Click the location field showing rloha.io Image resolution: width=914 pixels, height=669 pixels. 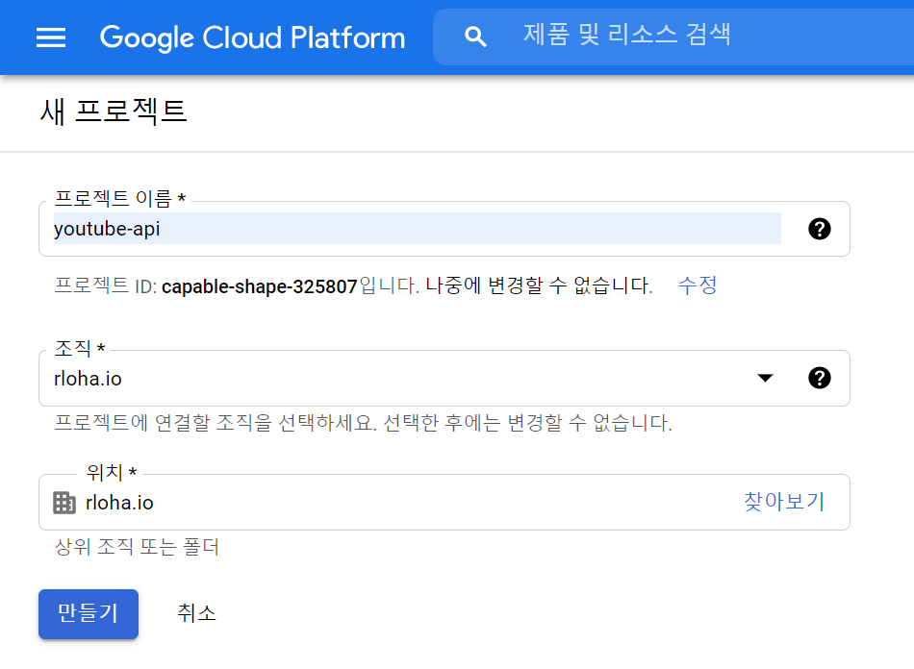(x=444, y=502)
